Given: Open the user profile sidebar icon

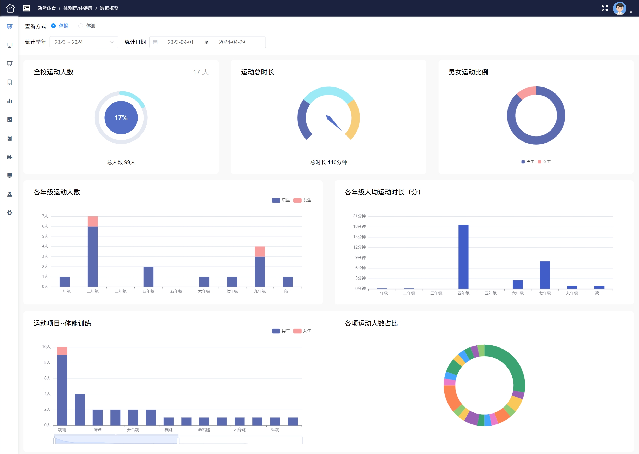Looking at the screenshot, I should click(x=9, y=194).
